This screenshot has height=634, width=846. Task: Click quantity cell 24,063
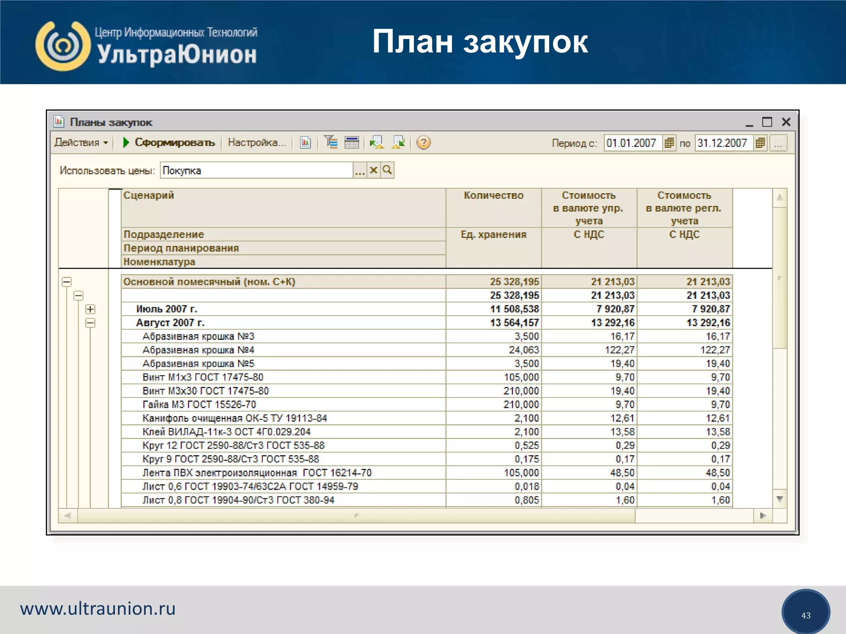494,350
